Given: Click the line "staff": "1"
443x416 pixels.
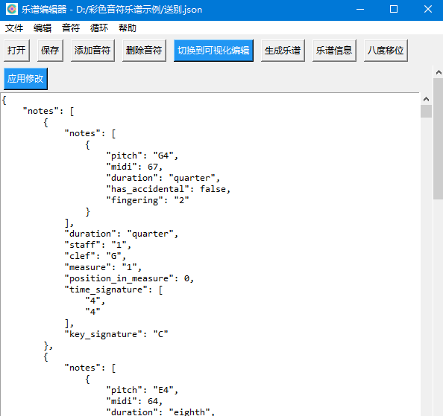Looking at the screenshot, I should click(x=98, y=245).
